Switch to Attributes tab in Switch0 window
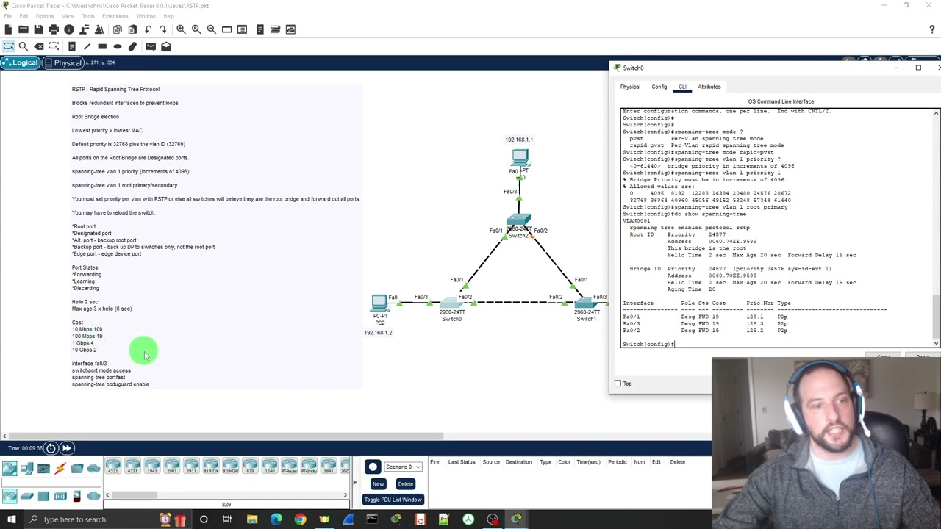The image size is (941, 529). pos(709,87)
